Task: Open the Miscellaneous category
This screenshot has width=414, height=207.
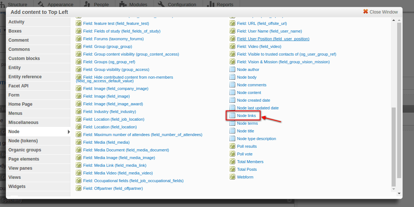Action: click(x=38, y=123)
